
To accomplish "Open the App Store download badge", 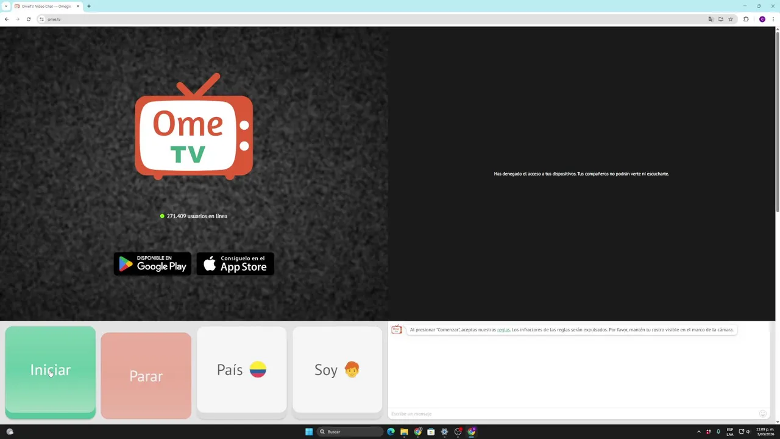I will (235, 263).
